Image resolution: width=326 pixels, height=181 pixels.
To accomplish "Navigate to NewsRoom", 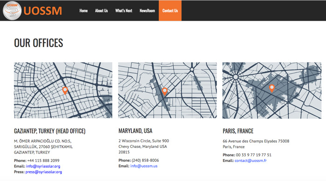I will pos(147,11).
